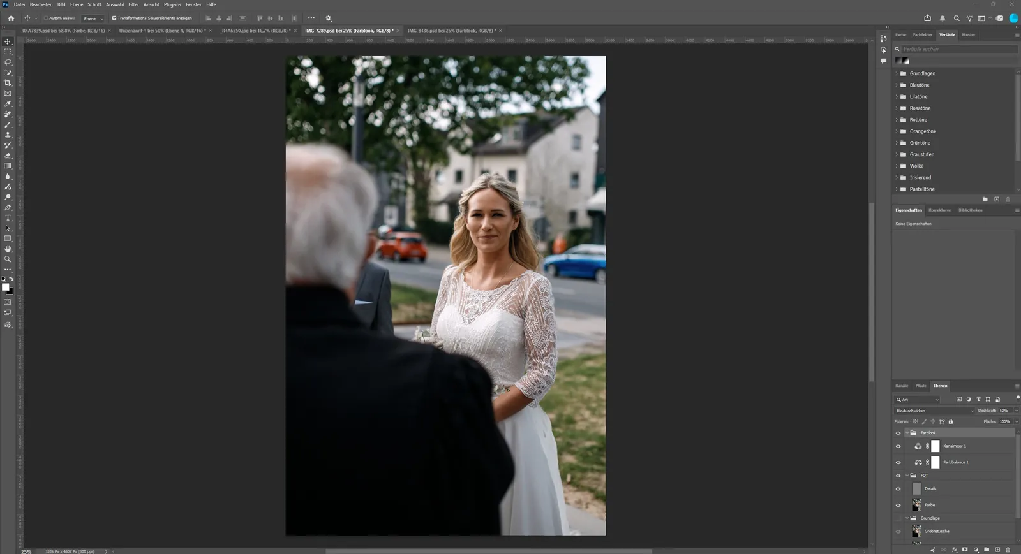Click the foreground color swatch

(6, 288)
